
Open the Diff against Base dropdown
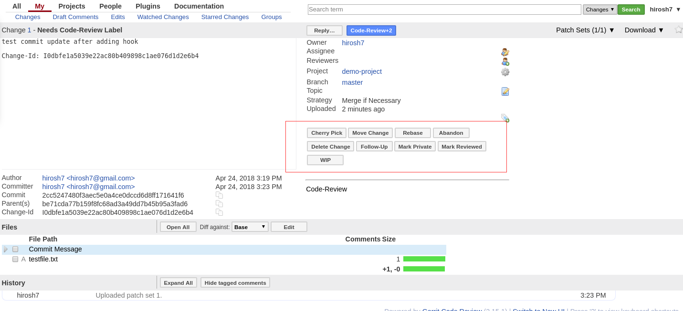[x=250, y=227]
